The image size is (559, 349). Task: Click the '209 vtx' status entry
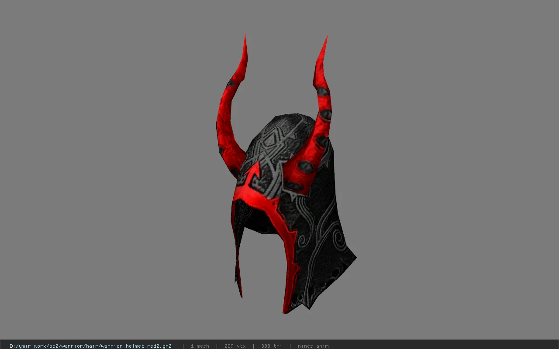coord(235,346)
